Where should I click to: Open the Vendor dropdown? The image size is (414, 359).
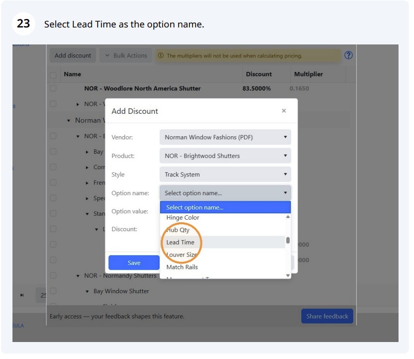click(x=225, y=137)
